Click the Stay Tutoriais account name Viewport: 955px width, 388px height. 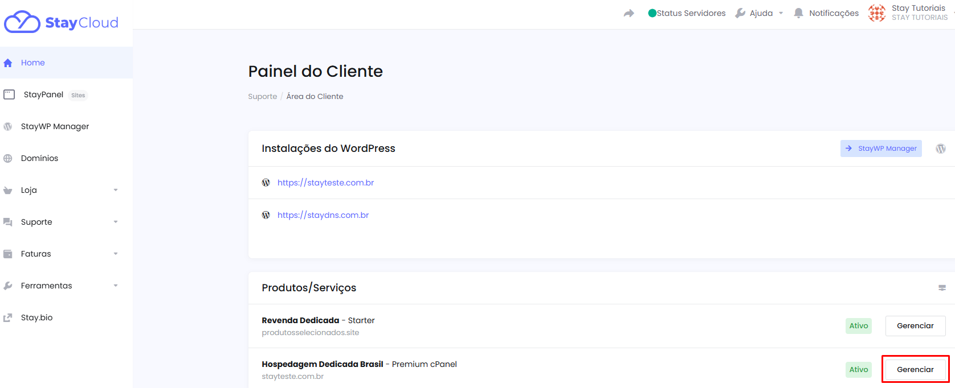(x=919, y=8)
